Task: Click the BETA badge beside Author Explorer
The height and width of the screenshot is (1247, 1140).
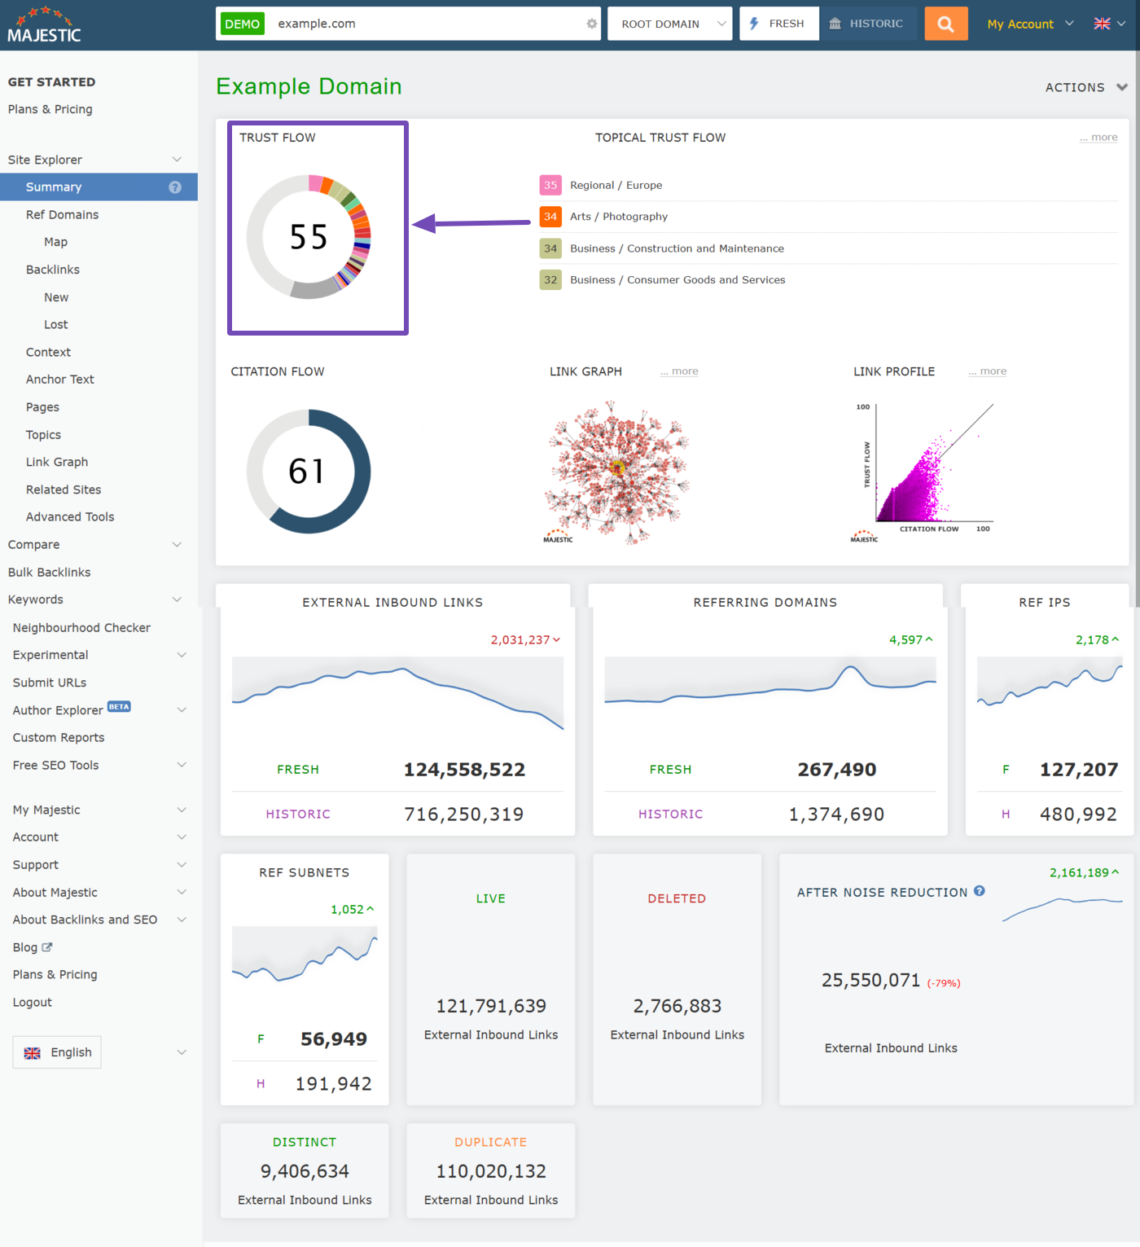Action: coord(119,707)
